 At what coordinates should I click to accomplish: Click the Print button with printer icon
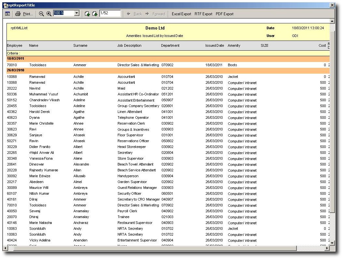(x=24, y=14)
